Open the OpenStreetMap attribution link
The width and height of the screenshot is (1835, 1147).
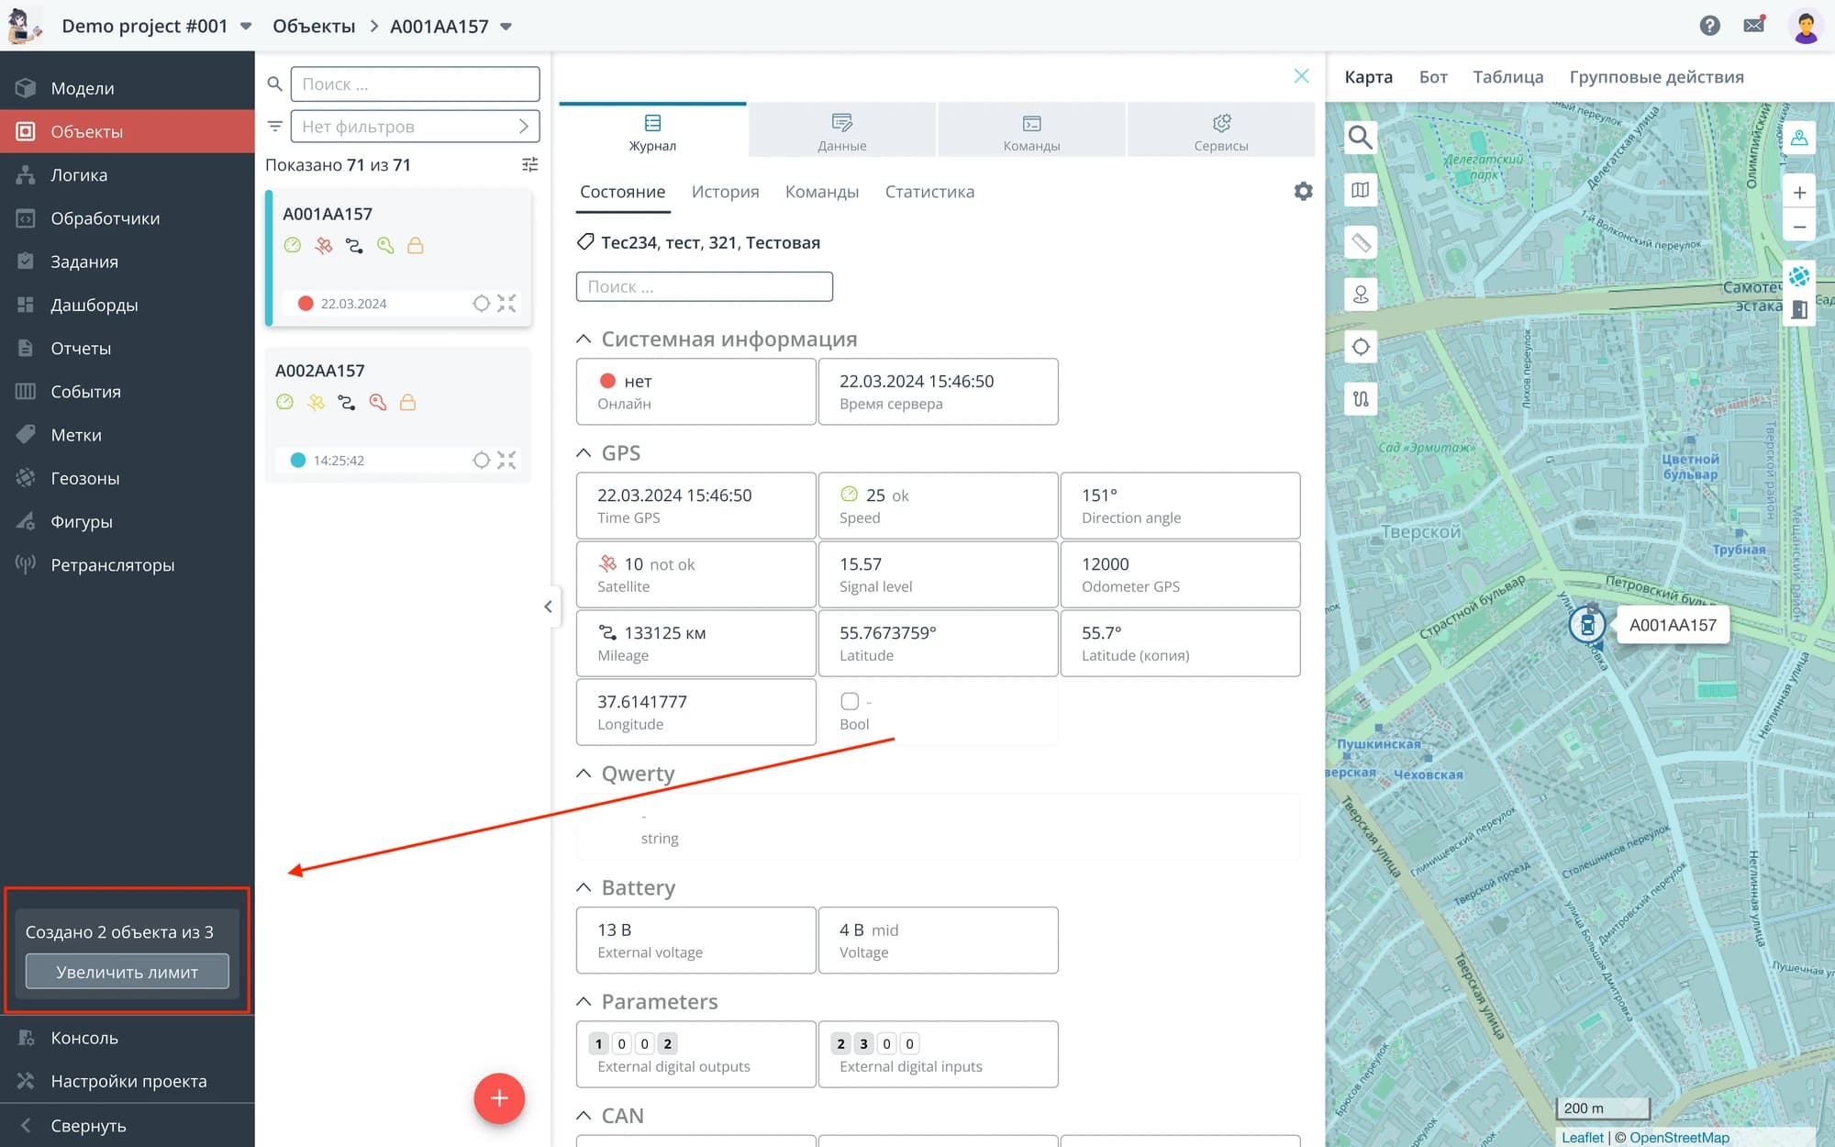click(1678, 1137)
